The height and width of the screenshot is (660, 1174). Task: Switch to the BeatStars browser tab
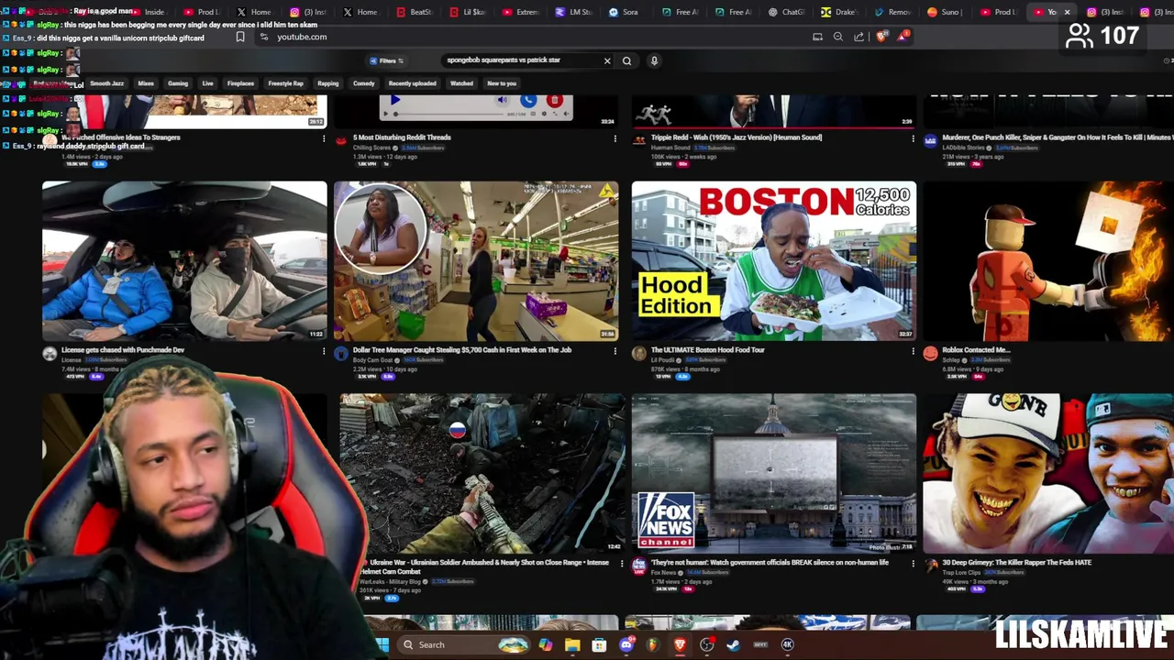point(415,12)
